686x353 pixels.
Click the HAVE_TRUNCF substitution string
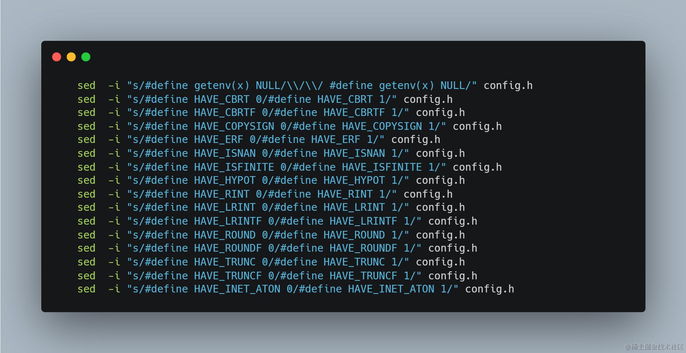click(274, 276)
